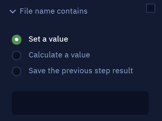Focus the dark input box below radio options
Screen dimensions: 162x121
[x=80, y=103]
